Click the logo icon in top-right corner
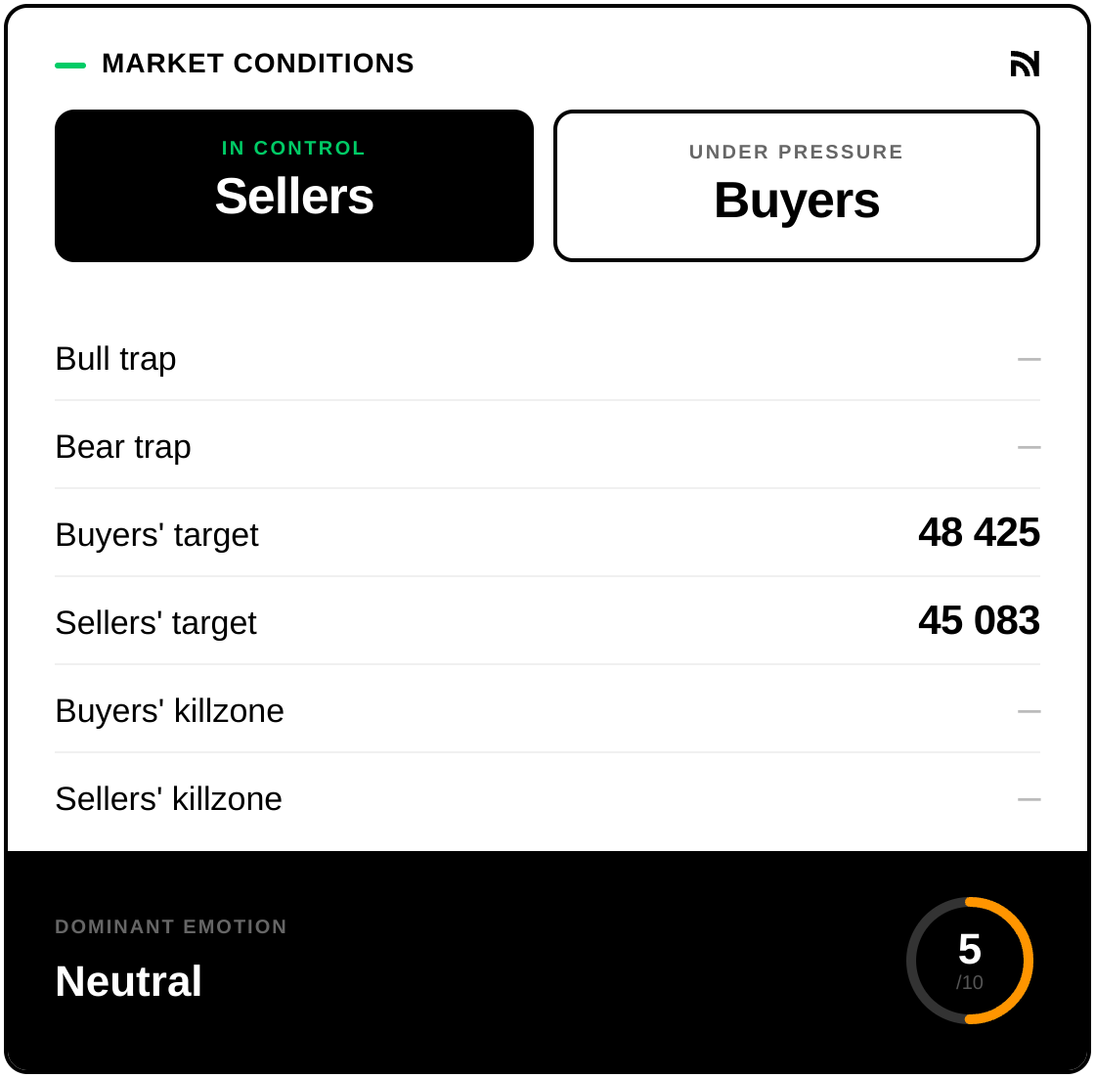1095x1078 pixels. (1025, 64)
